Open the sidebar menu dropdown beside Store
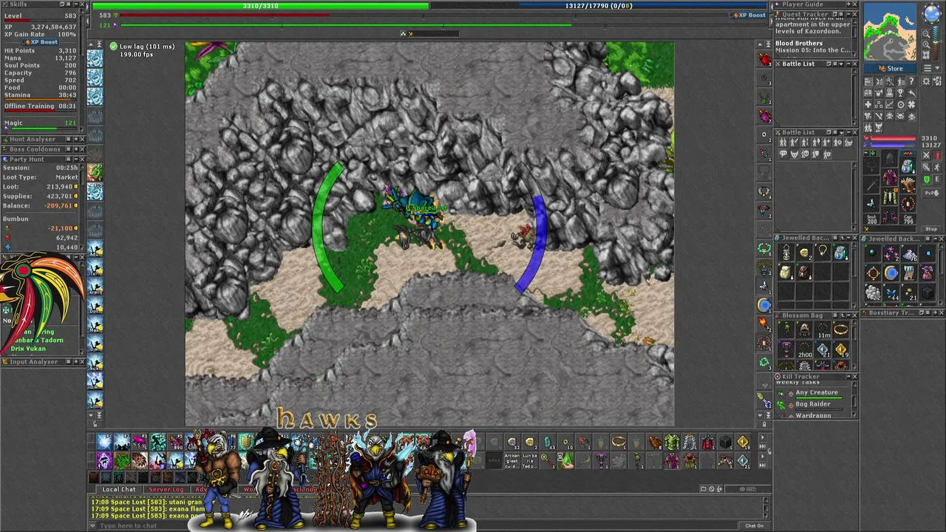This screenshot has width=946, height=532. pyautogui.click(x=931, y=69)
